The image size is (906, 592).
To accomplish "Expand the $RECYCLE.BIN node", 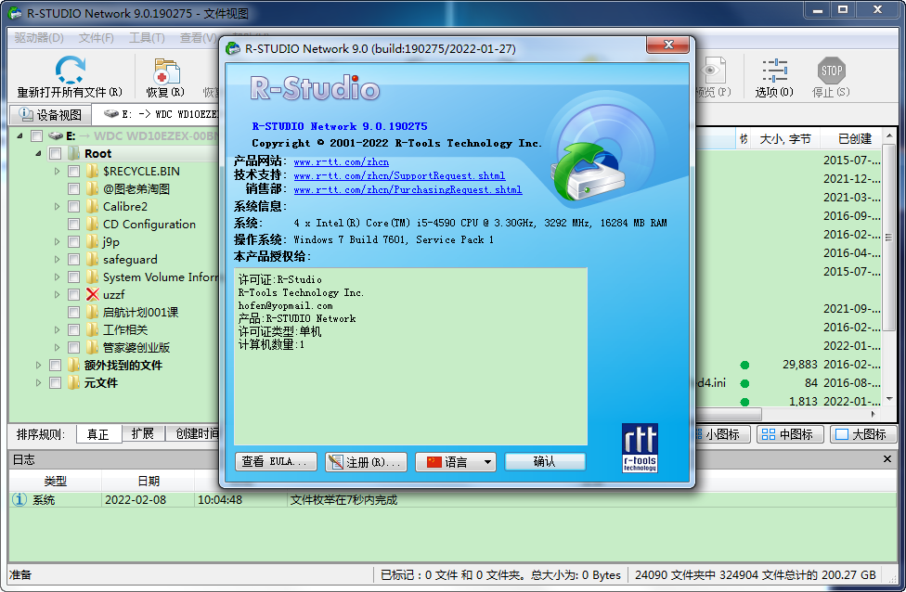I will click(x=57, y=172).
